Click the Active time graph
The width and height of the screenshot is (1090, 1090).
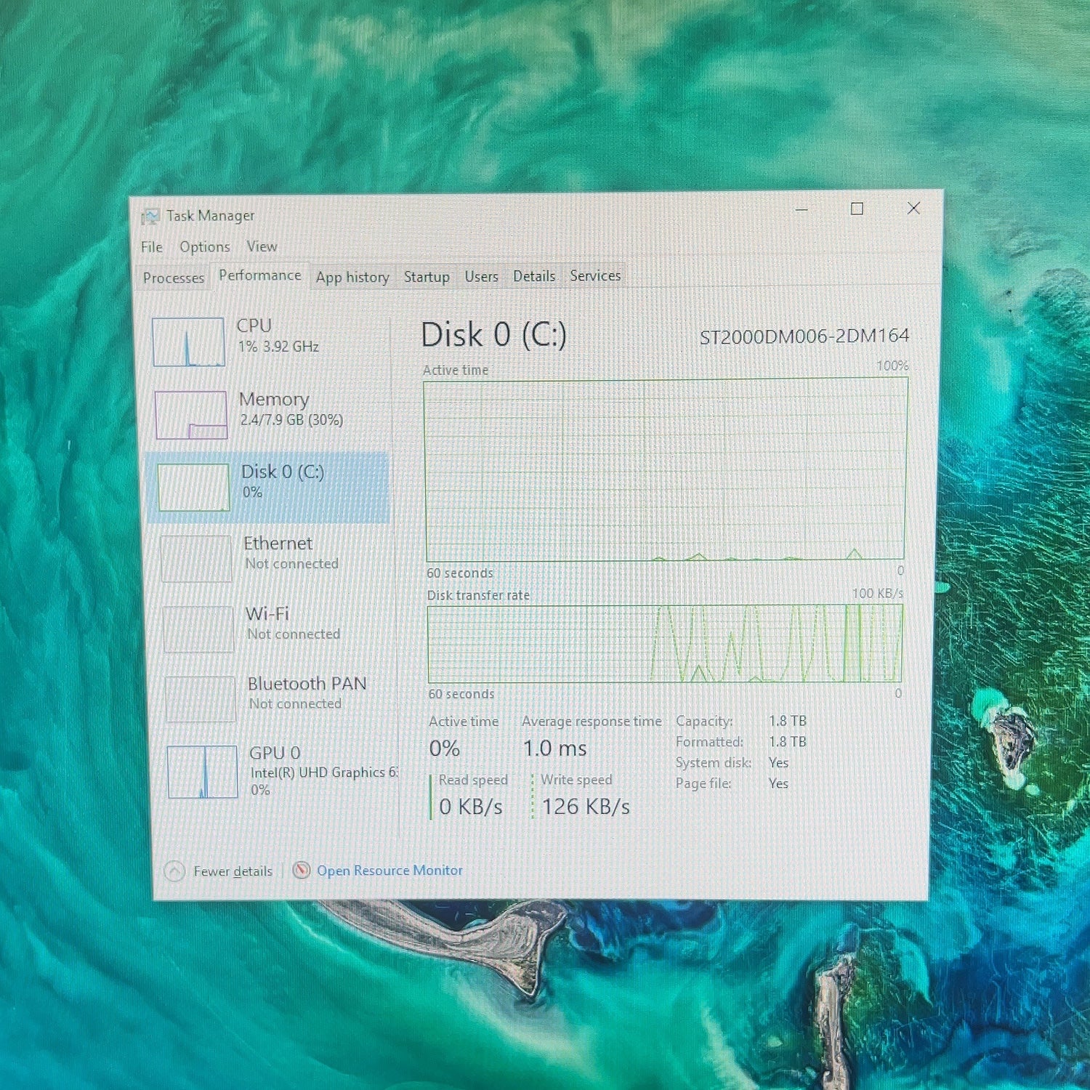(665, 469)
